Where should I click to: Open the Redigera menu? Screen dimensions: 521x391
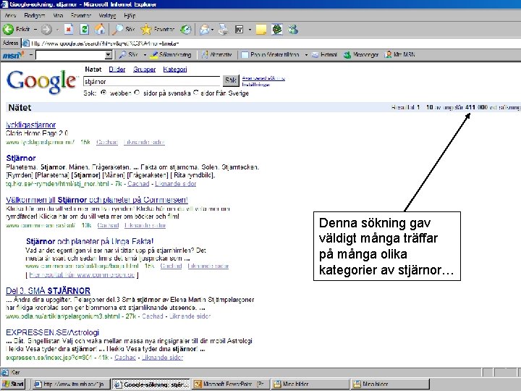(x=35, y=16)
